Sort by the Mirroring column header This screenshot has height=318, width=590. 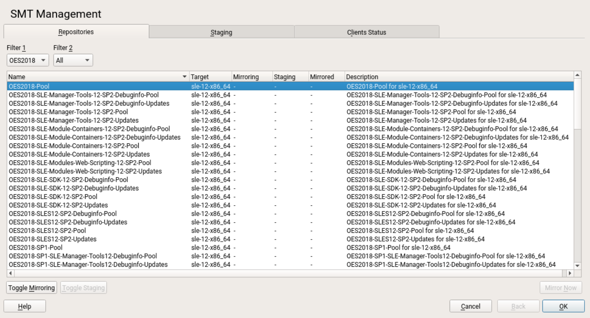(x=251, y=77)
